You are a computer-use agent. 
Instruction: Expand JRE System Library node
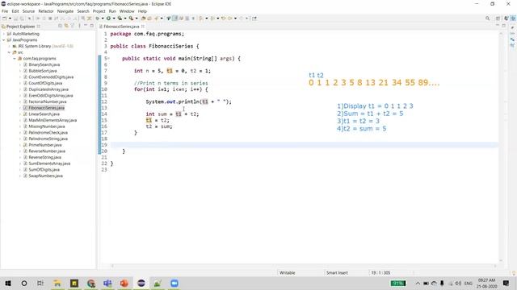[x=9, y=46]
